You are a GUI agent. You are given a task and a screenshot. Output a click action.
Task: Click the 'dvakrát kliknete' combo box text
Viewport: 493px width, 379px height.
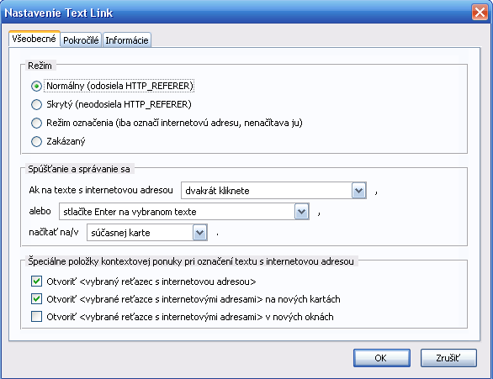(217, 191)
